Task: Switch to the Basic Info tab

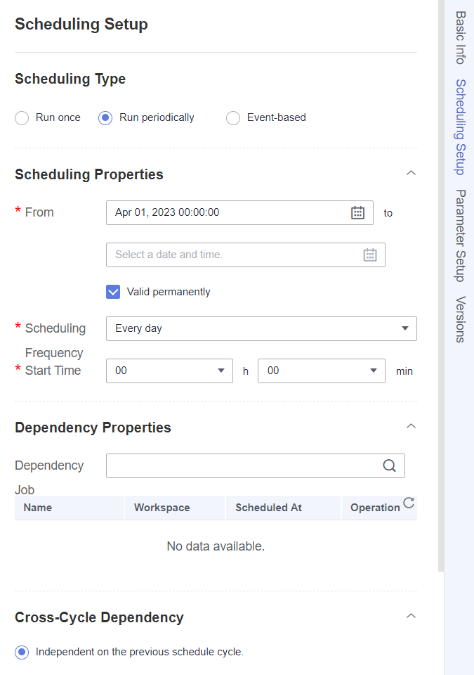Action: [460, 38]
